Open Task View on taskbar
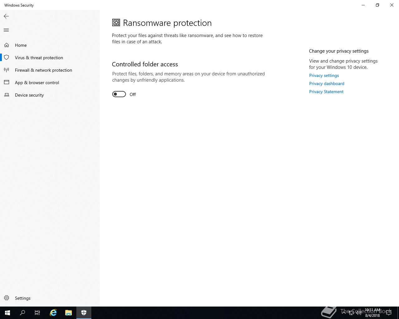Screen dimensions: 399x319 coord(37,313)
